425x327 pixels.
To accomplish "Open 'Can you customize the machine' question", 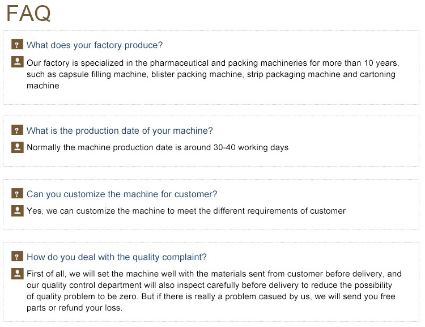I will pos(122,194).
